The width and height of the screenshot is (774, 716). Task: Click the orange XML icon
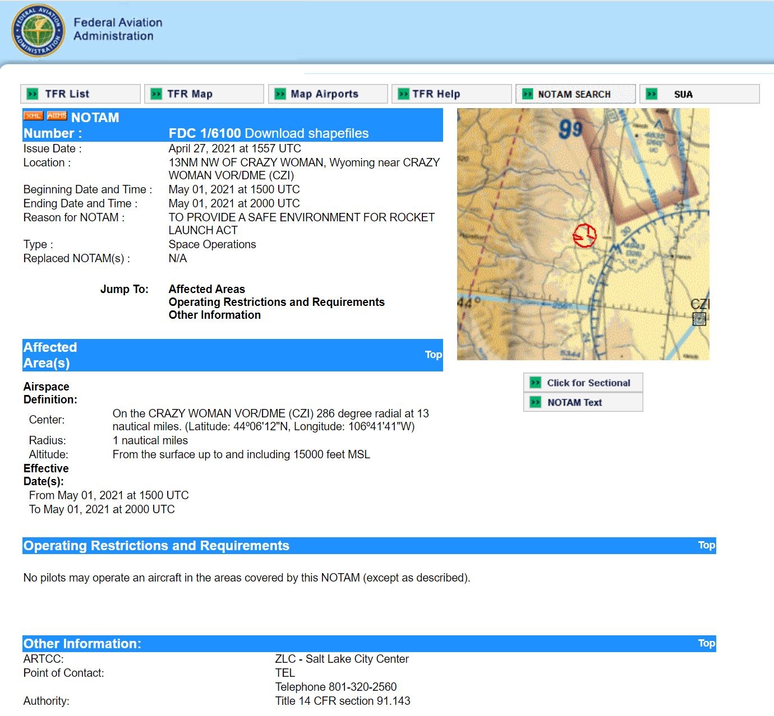(x=33, y=115)
